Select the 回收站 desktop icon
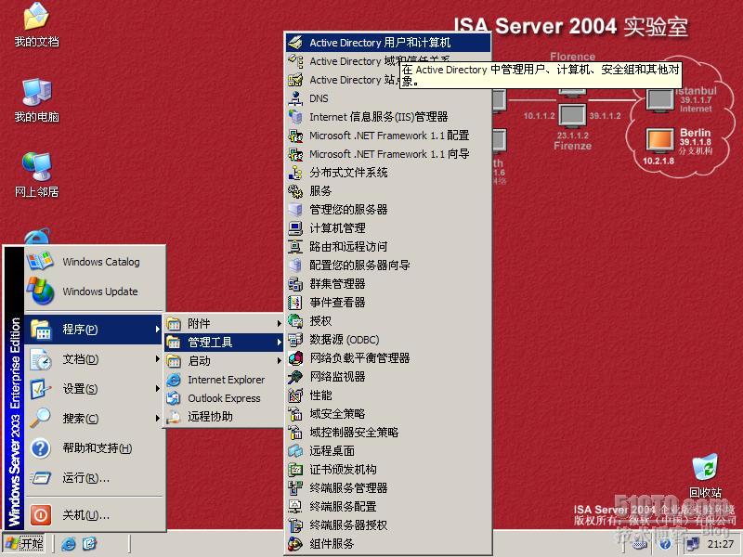Image resolution: width=743 pixels, height=557 pixels. [x=705, y=476]
